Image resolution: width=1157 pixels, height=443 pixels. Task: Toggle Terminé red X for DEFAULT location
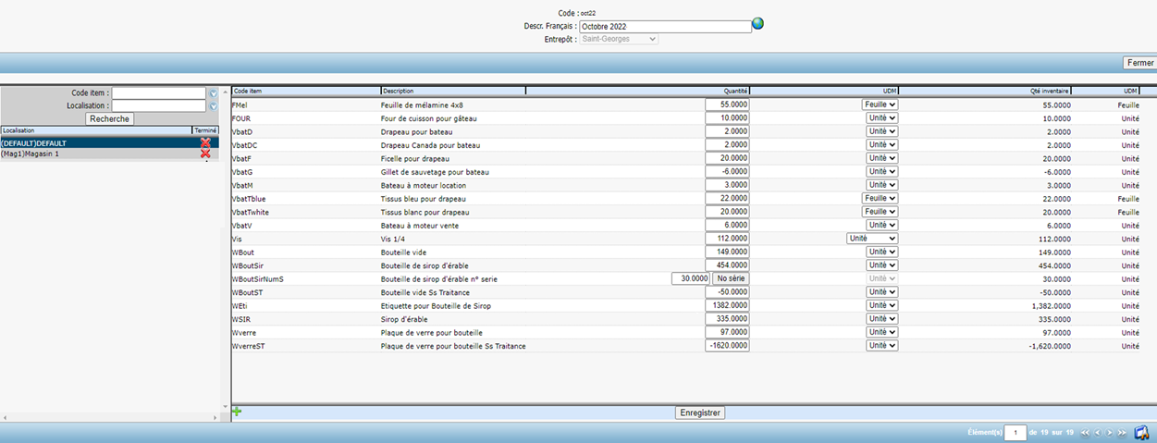click(205, 143)
